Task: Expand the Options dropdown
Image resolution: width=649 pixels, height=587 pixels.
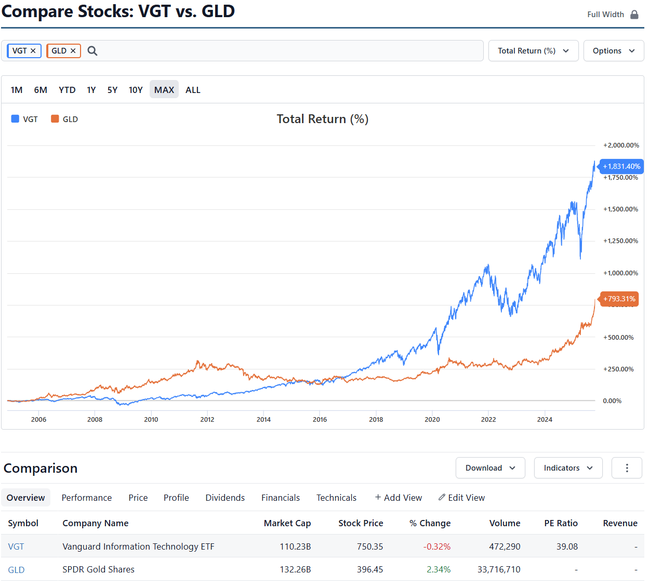Action: click(x=614, y=51)
